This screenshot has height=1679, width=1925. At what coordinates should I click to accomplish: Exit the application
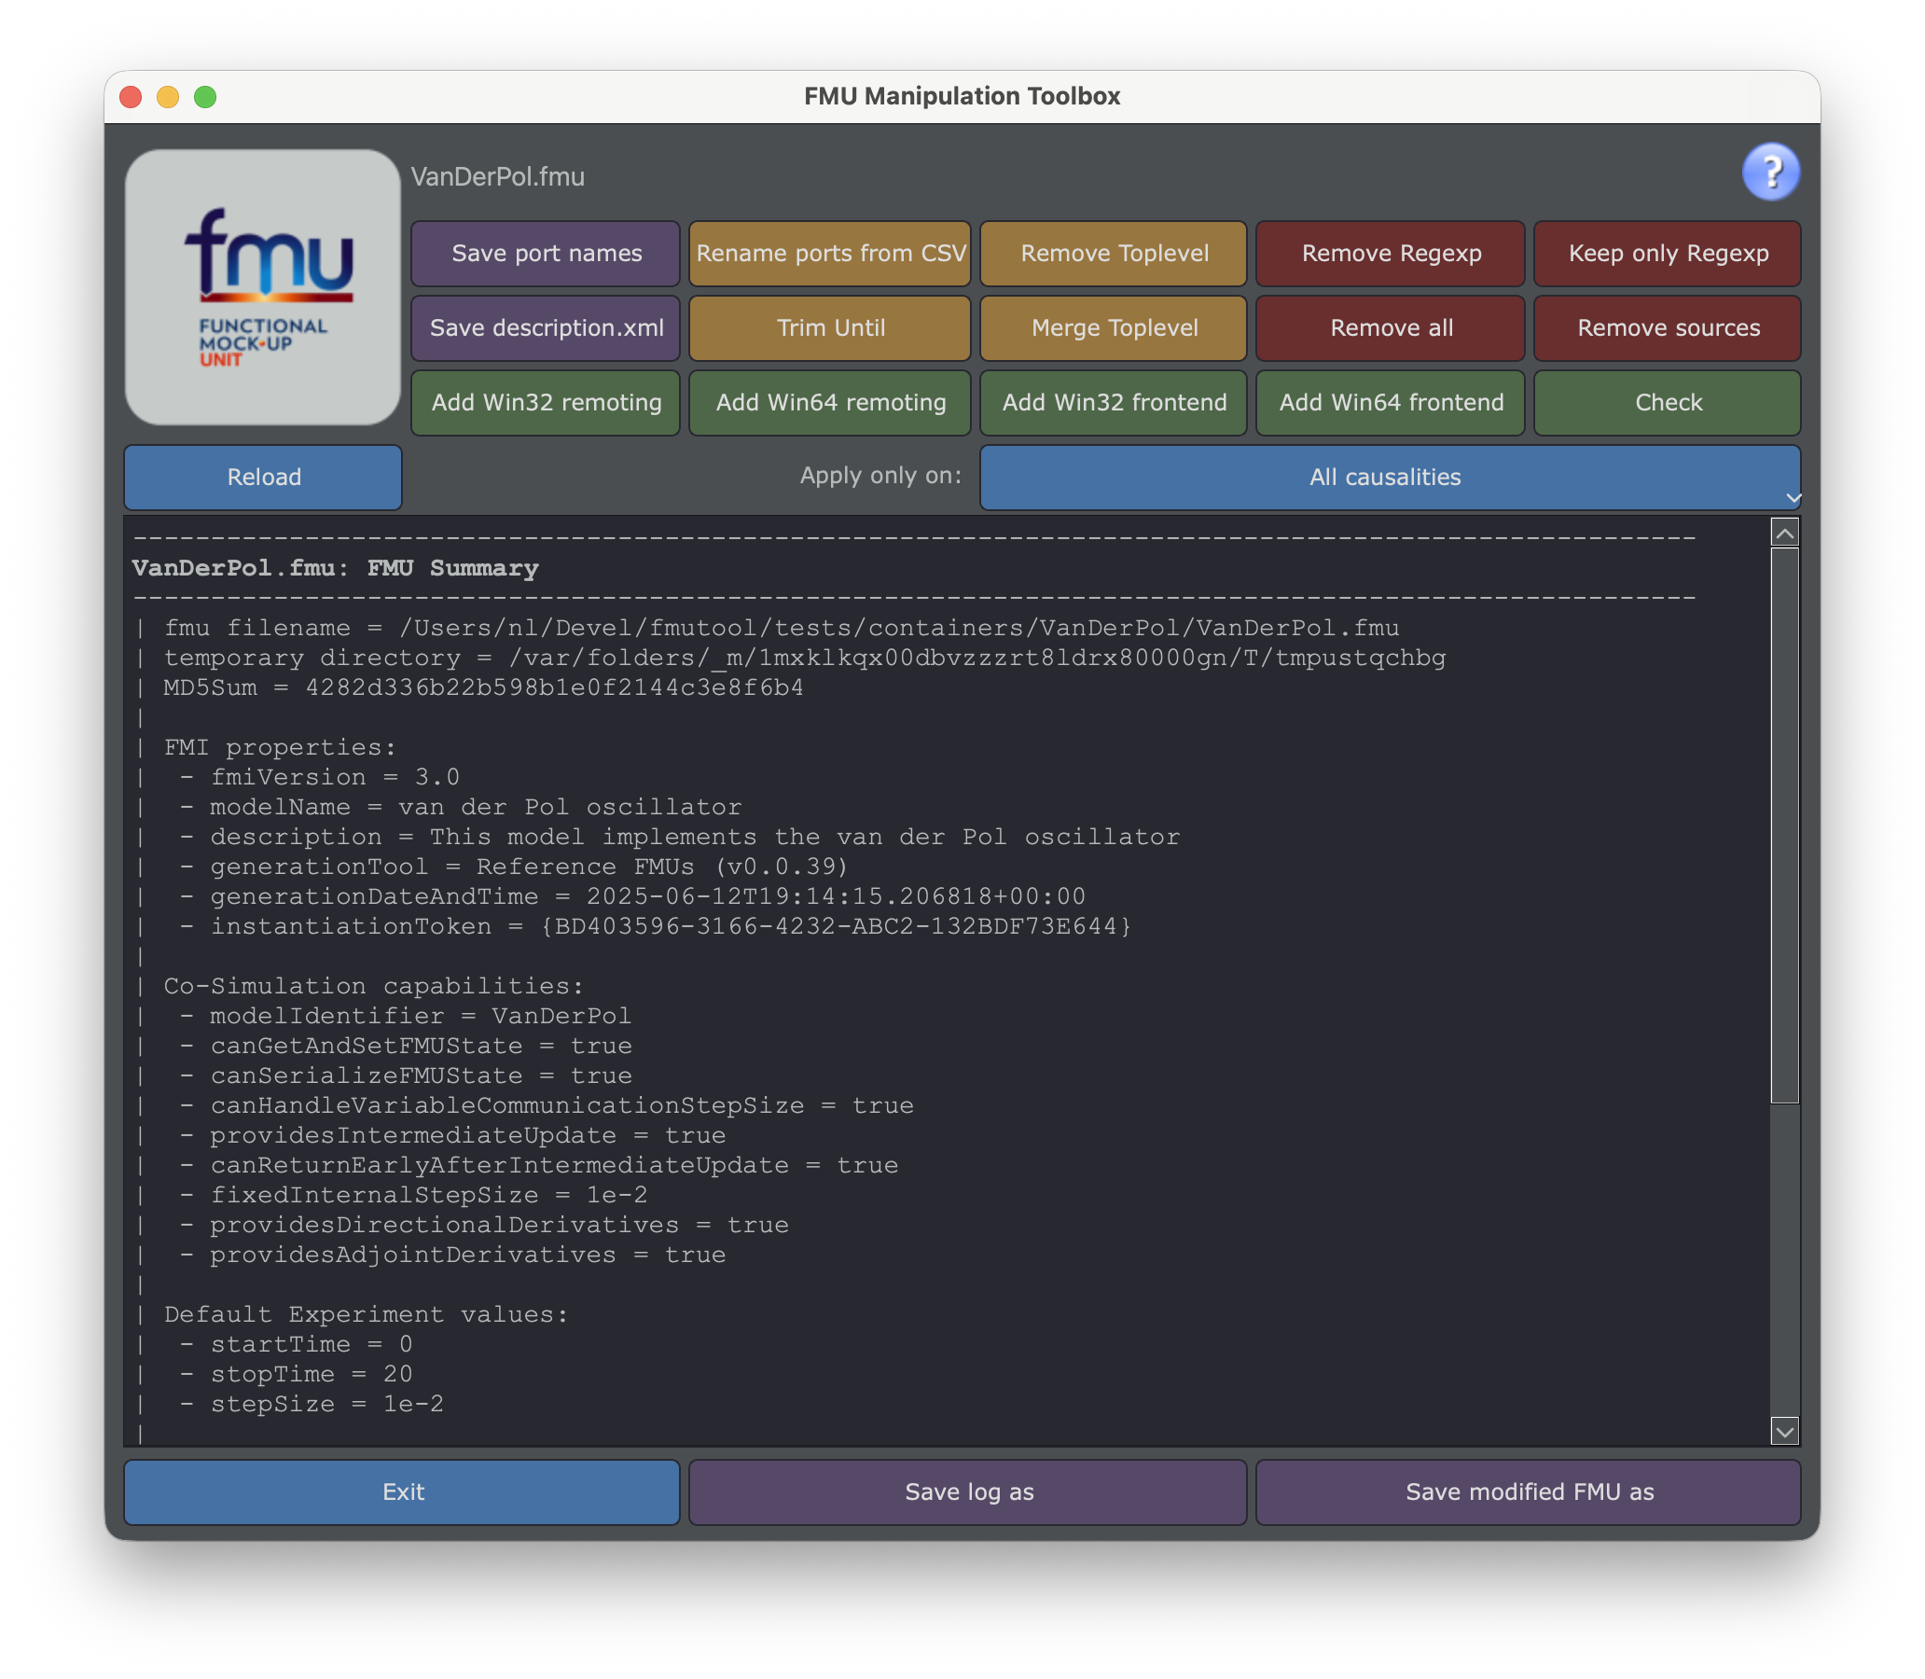(403, 1492)
